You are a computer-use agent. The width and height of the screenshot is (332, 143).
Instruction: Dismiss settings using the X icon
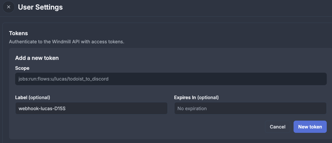coord(8,7)
